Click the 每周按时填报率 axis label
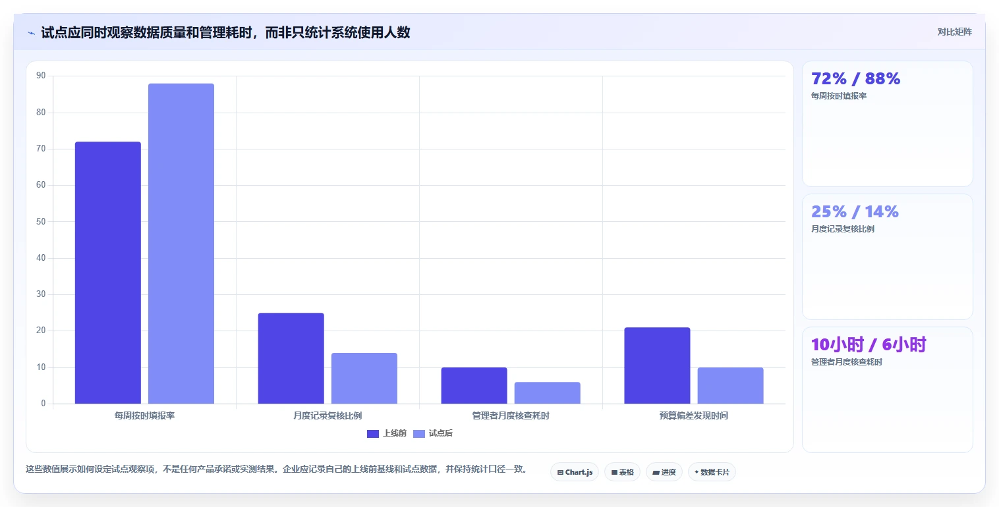 [144, 415]
